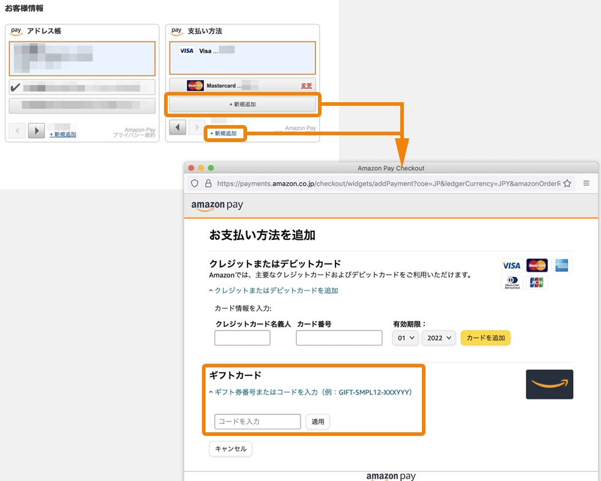Select the top highlighted address entry

[x=82, y=59]
